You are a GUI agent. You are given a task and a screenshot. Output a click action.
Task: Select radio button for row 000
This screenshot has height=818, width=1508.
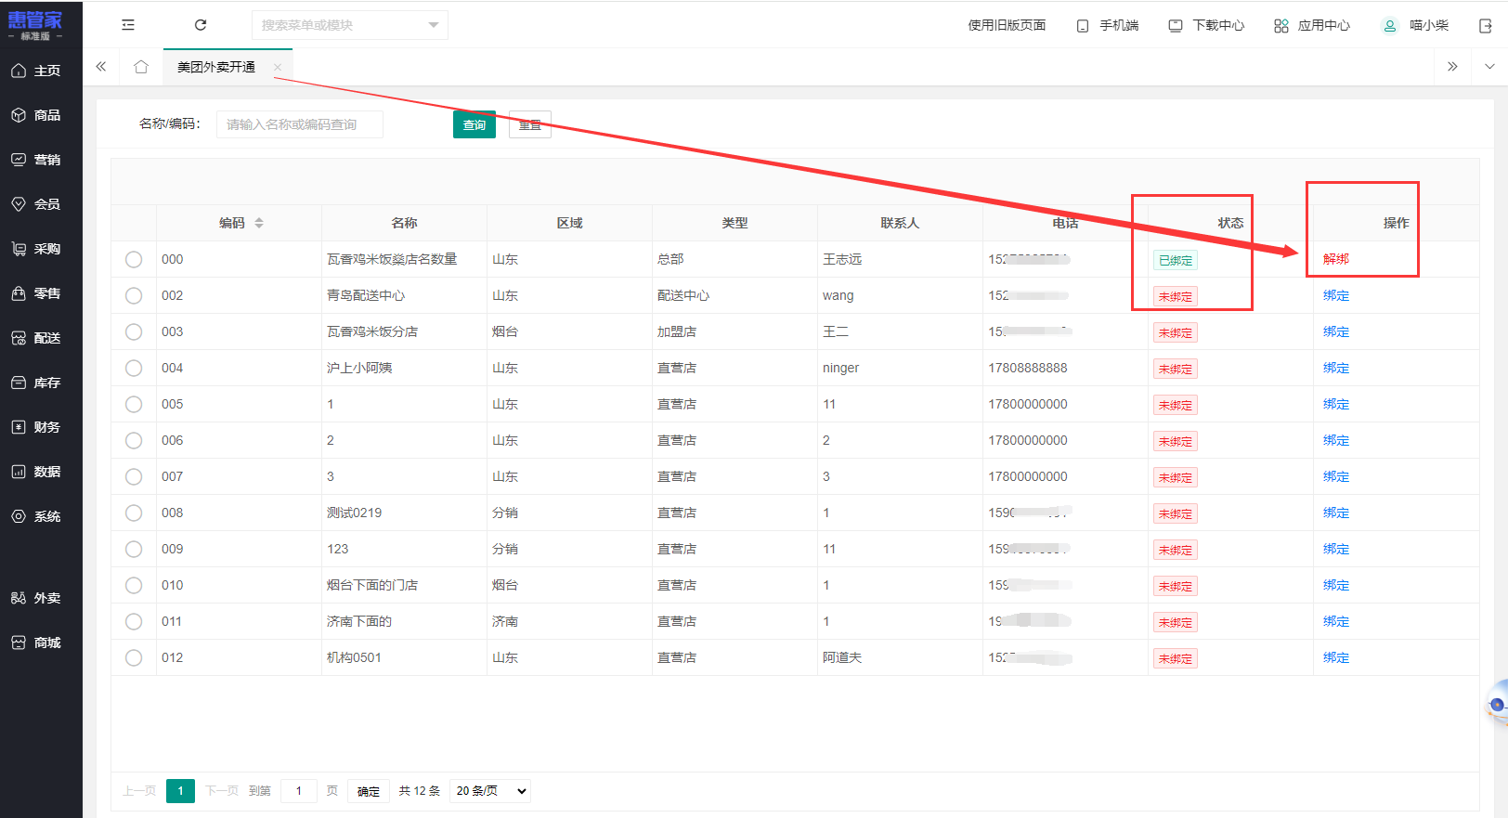[x=134, y=259]
